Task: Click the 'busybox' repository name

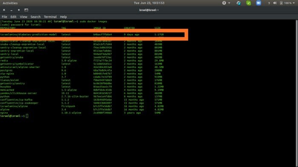Action: [6, 87]
